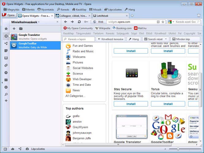Select the Widgets gear panel icon
The width and height of the screenshot is (204, 153).
6,36
